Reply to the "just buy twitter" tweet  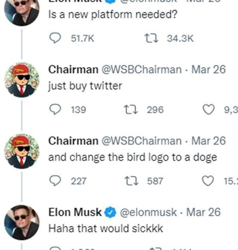coord(55,110)
